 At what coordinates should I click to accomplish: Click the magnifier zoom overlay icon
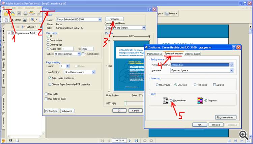(244, 135)
